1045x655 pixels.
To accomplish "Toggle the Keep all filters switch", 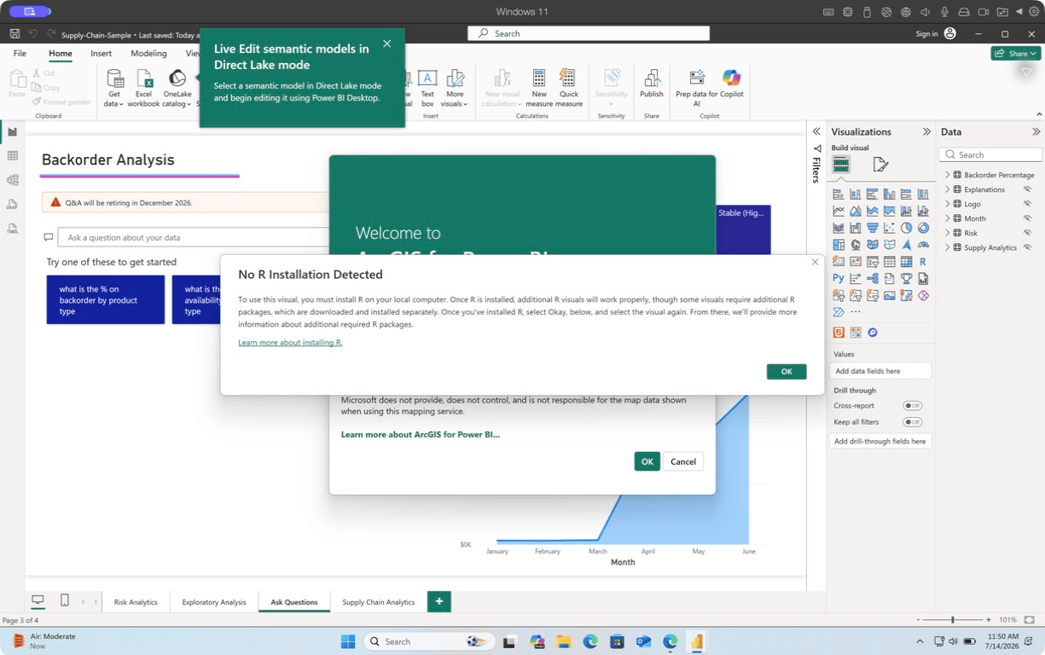I will pyautogui.click(x=912, y=422).
